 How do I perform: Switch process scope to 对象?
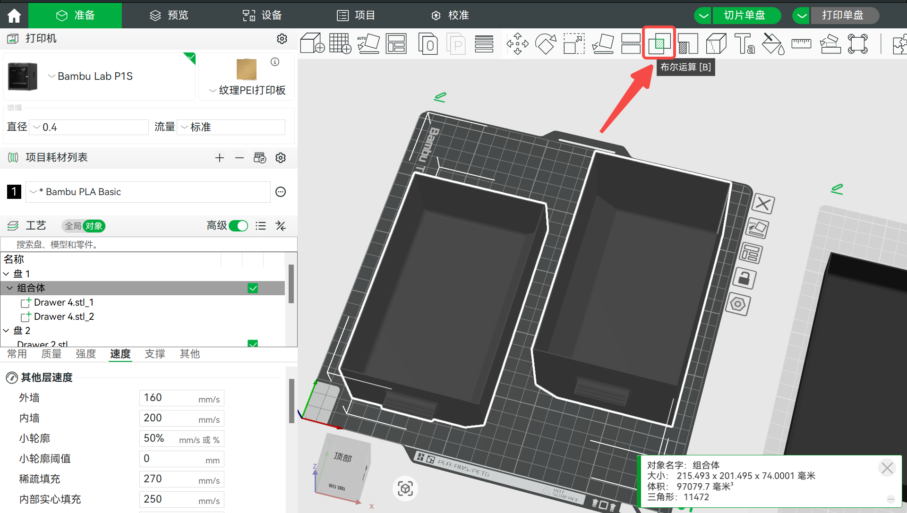[94, 226]
